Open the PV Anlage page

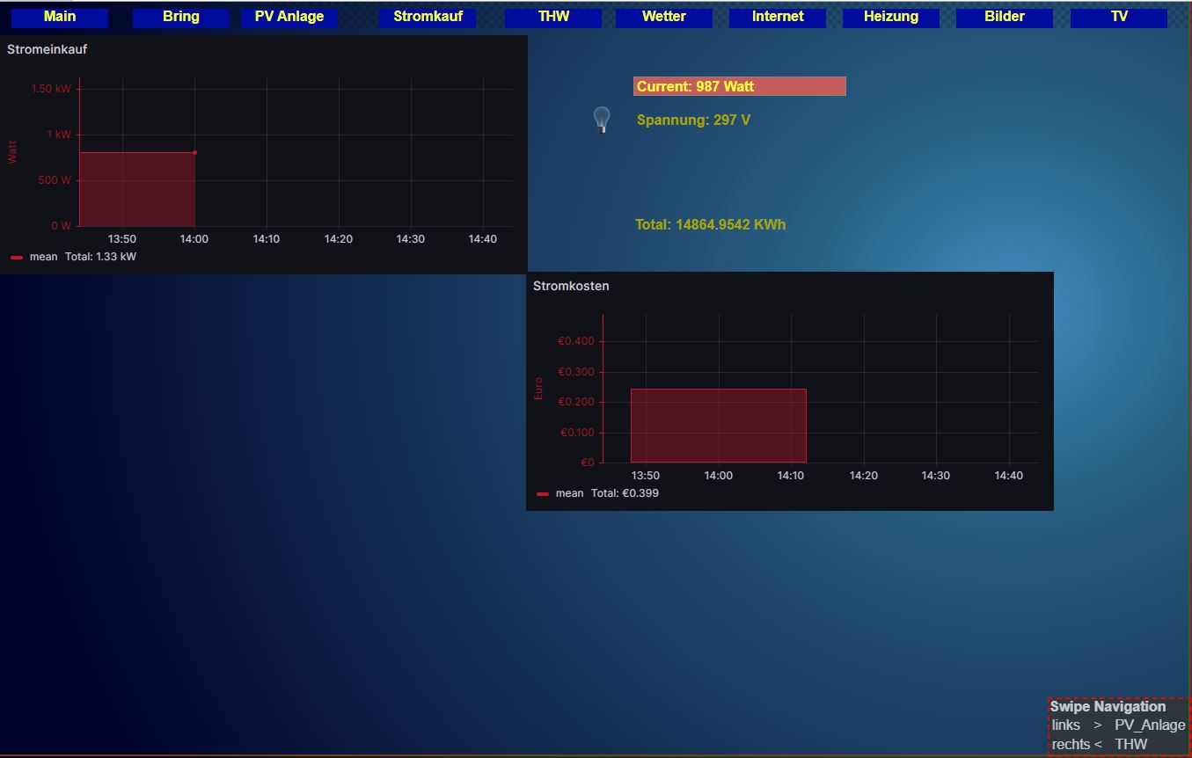[x=289, y=17]
